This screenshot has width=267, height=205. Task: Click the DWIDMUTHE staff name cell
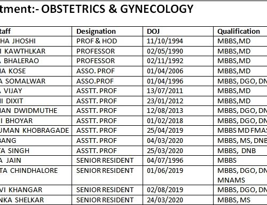(x=36, y=111)
